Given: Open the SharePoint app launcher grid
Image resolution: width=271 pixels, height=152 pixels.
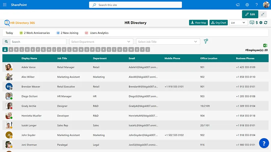Looking at the screenshot, I should coord(5,5).
